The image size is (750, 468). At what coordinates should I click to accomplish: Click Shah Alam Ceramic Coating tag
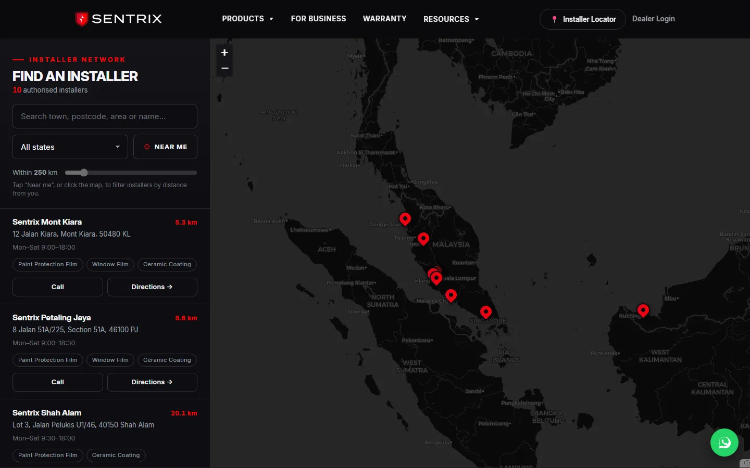[116, 456]
